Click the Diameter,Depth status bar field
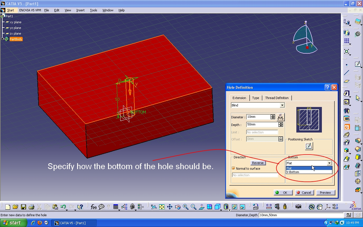 click(301, 215)
